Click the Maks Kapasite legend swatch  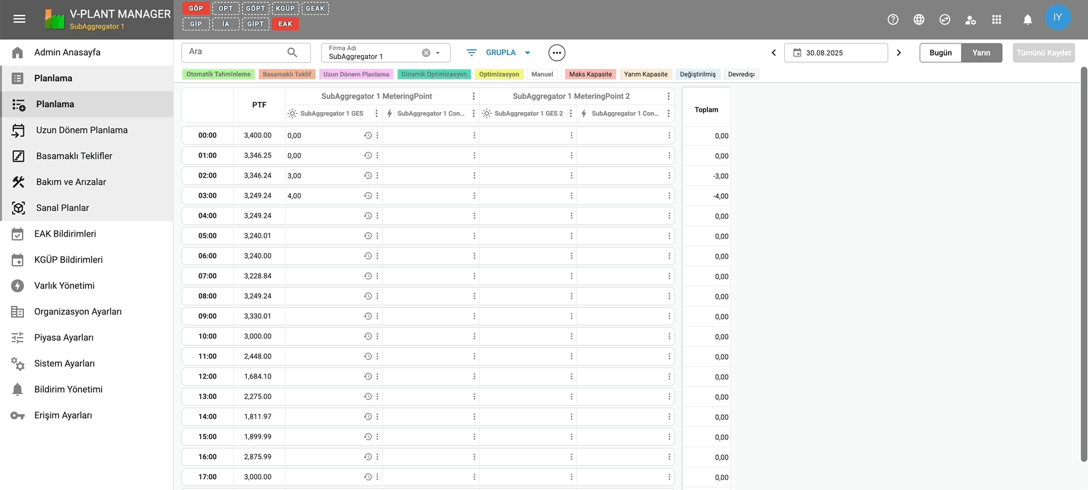[590, 75]
